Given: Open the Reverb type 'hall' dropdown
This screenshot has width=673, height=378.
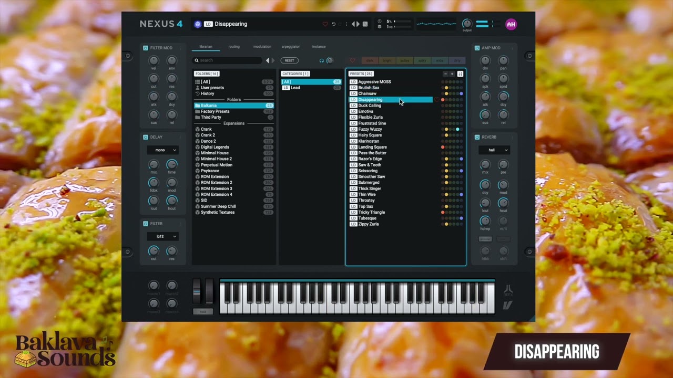Looking at the screenshot, I should click(x=494, y=150).
